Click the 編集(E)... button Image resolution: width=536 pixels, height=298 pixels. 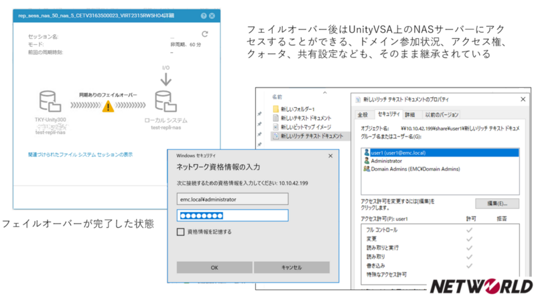tap(497, 204)
